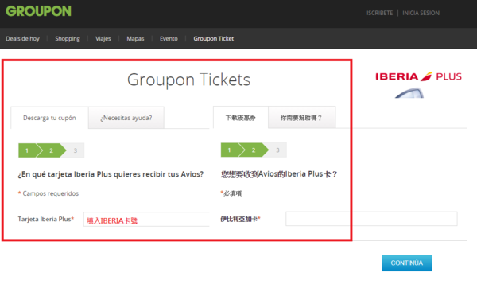Image resolution: width=477 pixels, height=304 pixels.
Task: Click step 2 in Spanish progress bar
Action: (x=52, y=150)
